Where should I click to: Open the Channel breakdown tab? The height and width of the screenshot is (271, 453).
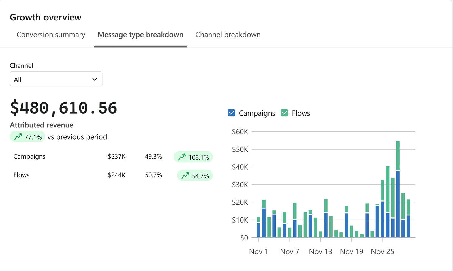[x=228, y=35]
